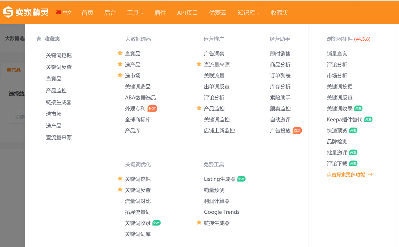Click 免费 badge beside 评论下载
The width and height of the screenshot is (399, 247).
tap(353, 163)
